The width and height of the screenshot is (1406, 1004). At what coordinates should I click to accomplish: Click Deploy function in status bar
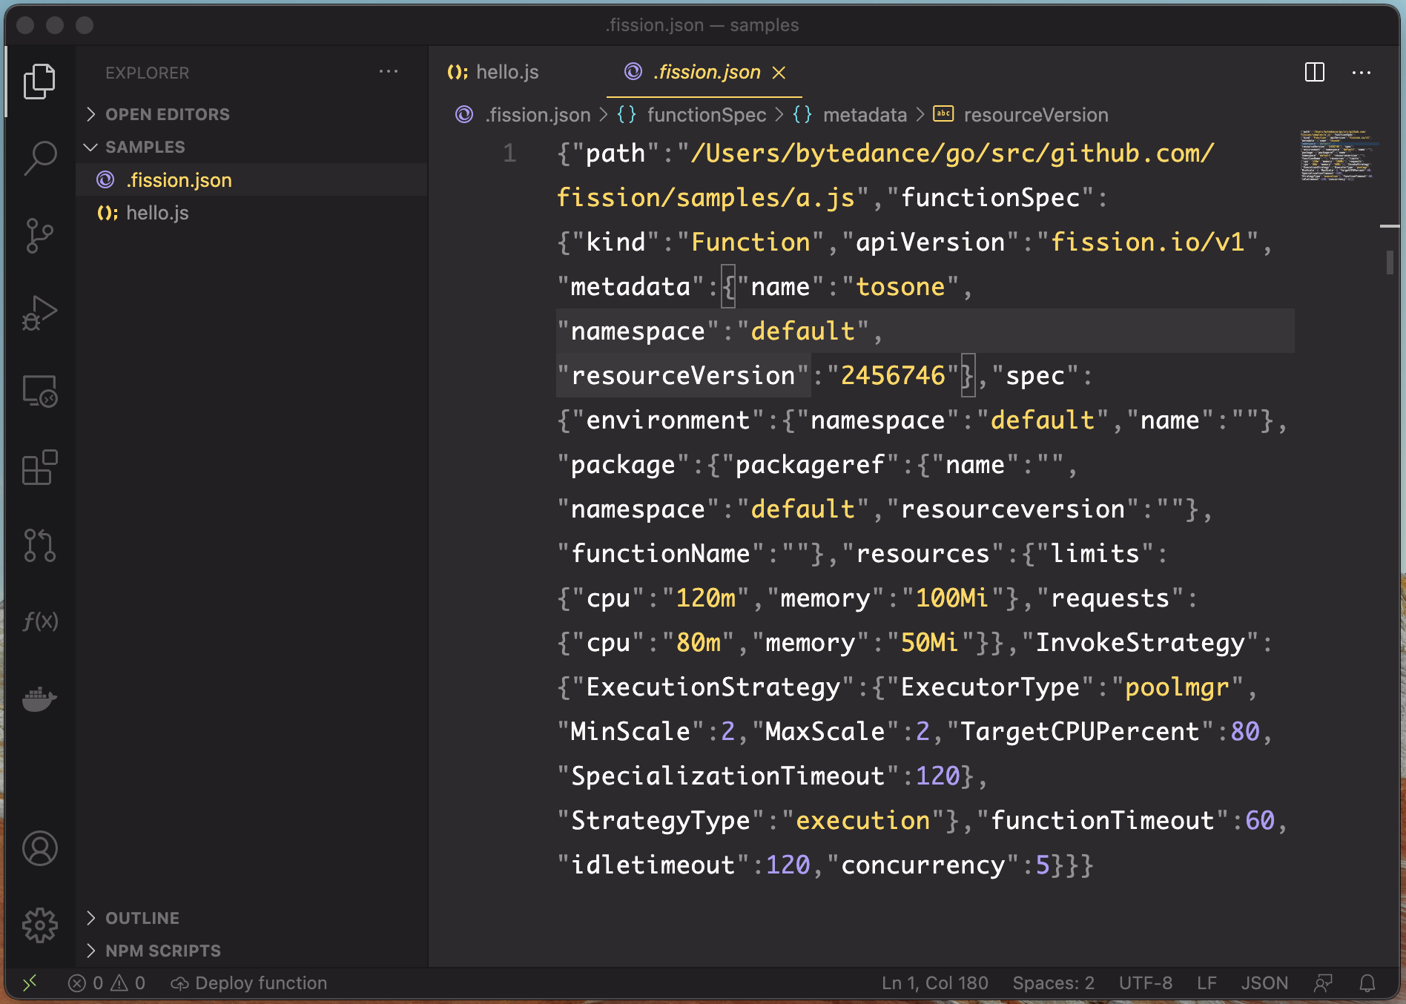(x=250, y=983)
